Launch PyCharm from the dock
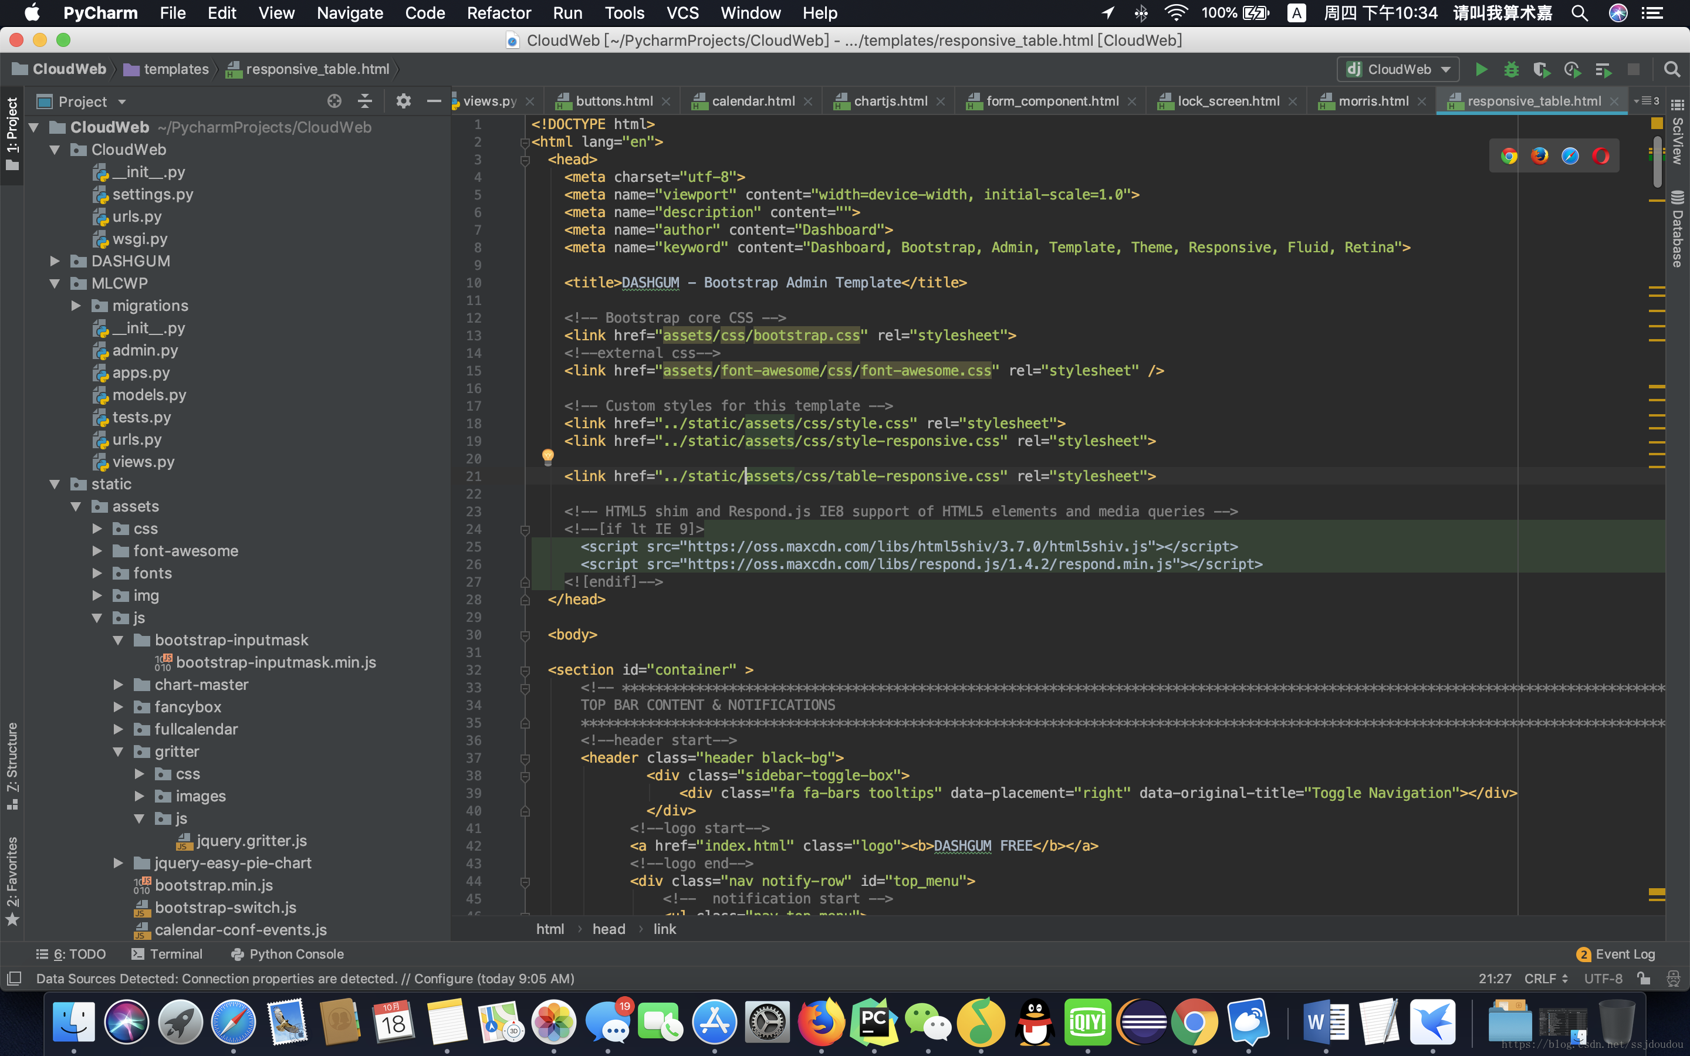 874,1023
